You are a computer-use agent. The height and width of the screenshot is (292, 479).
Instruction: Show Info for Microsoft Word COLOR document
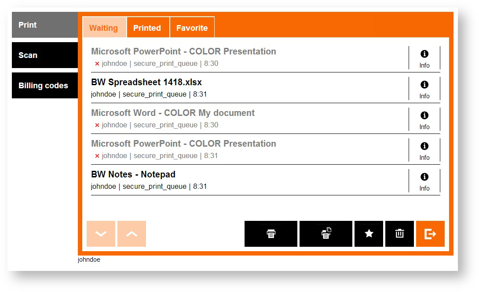[424, 119]
